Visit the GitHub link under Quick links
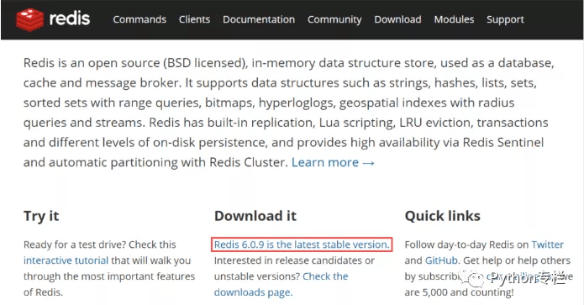The width and height of the screenshot is (584, 305). pyautogui.click(x=441, y=260)
